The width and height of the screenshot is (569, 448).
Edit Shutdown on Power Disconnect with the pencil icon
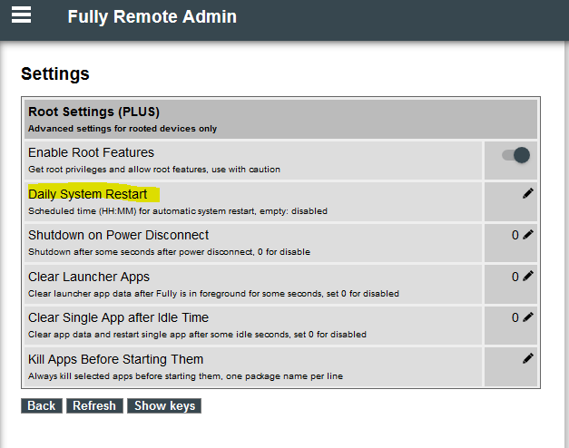tap(528, 235)
